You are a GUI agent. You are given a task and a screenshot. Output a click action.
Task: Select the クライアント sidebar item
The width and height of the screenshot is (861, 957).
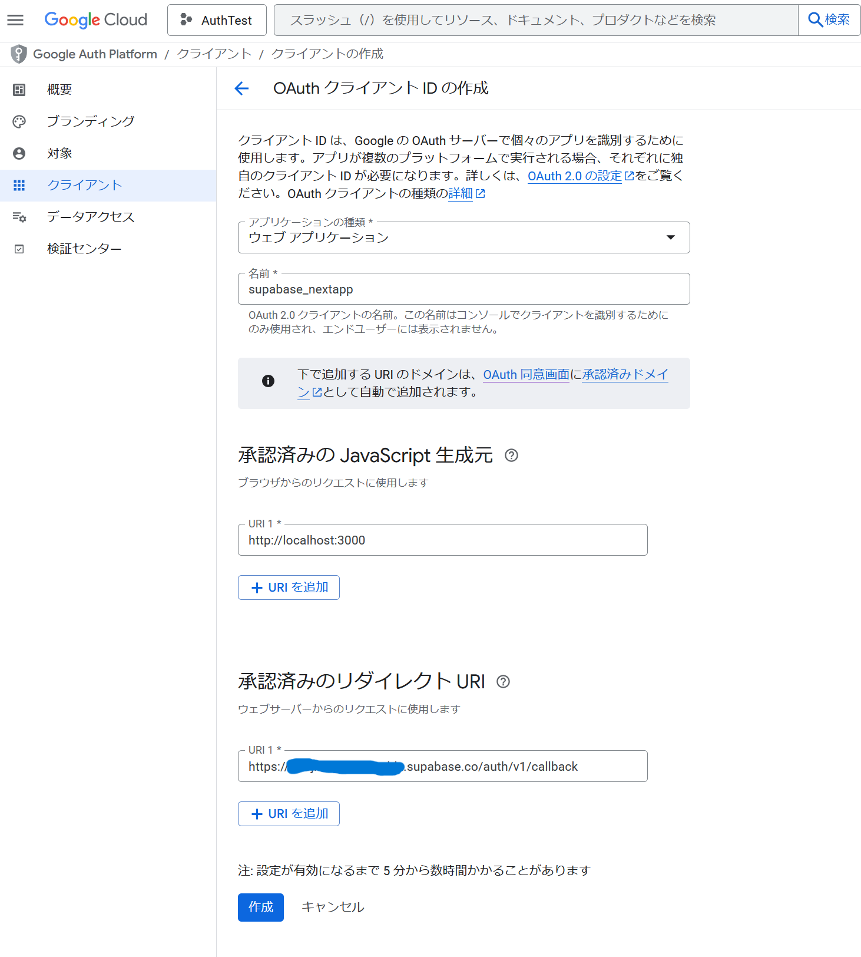[108, 185]
